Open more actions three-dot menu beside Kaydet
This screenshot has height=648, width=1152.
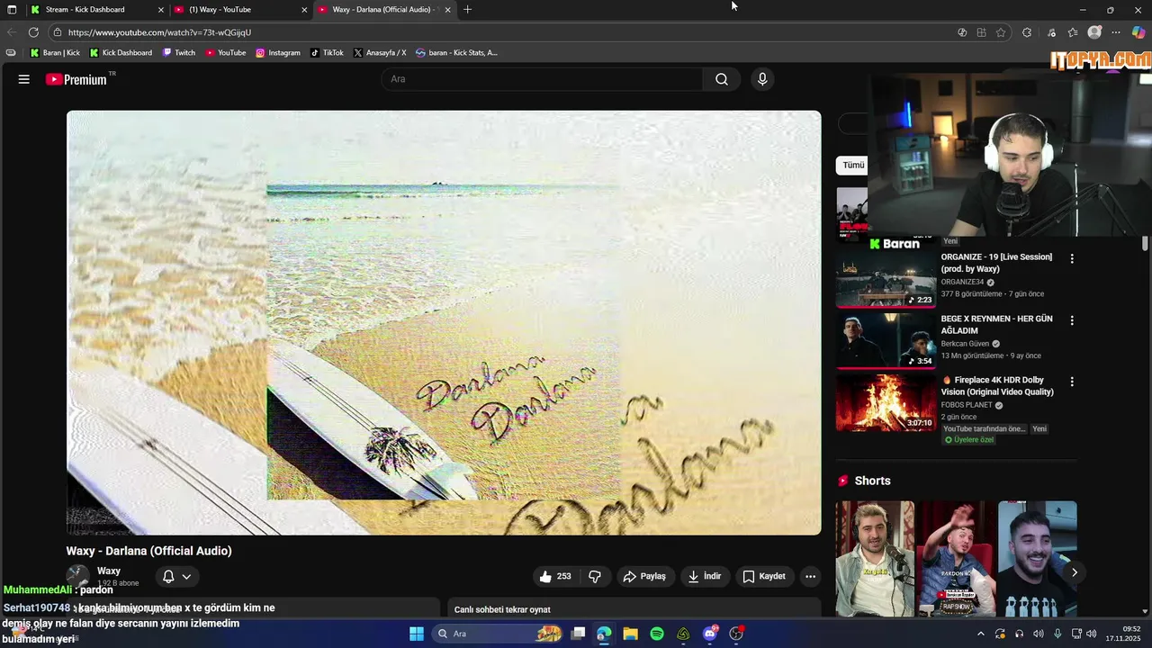[x=810, y=576]
